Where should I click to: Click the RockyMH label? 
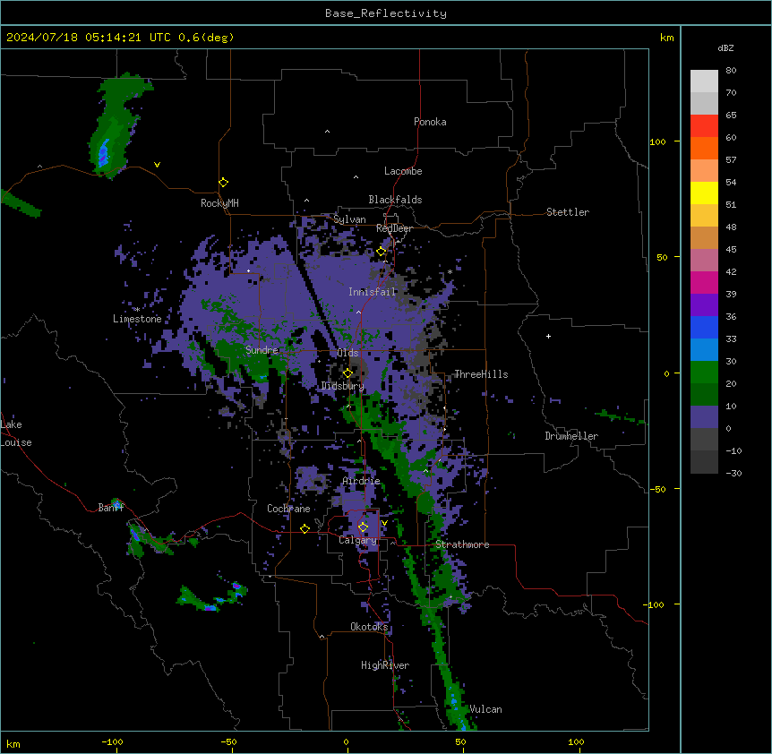pos(219,203)
